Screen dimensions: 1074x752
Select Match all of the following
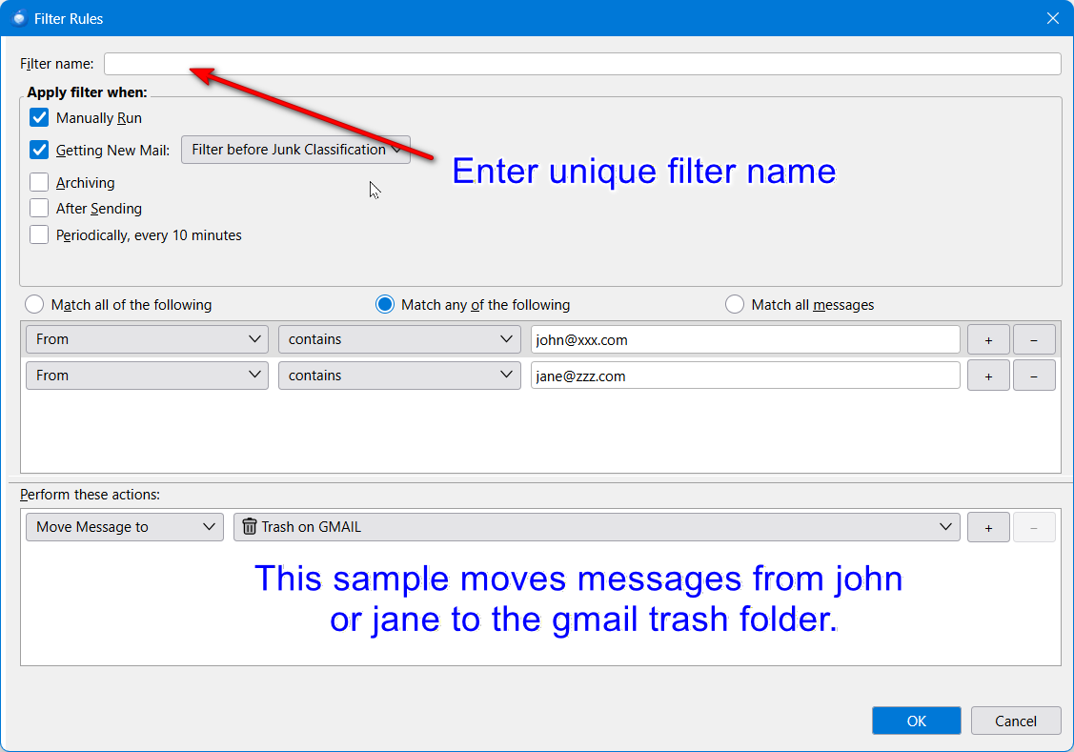click(34, 304)
